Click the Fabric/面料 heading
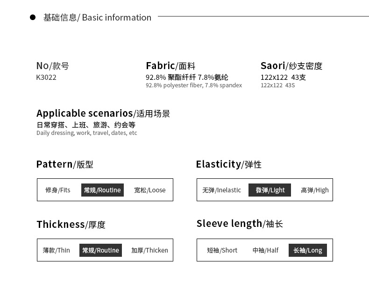 point(170,66)
